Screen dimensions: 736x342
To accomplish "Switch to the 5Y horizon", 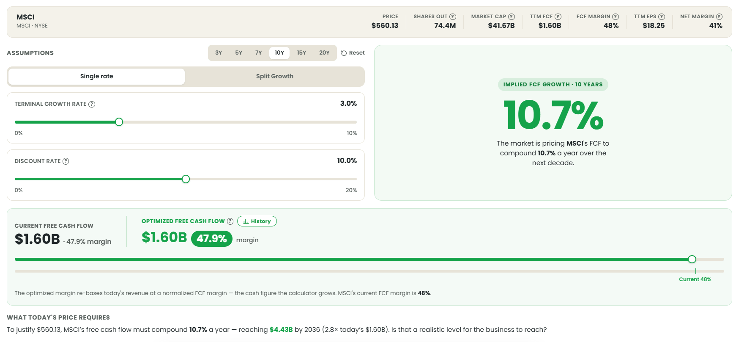I will [239, 53].
